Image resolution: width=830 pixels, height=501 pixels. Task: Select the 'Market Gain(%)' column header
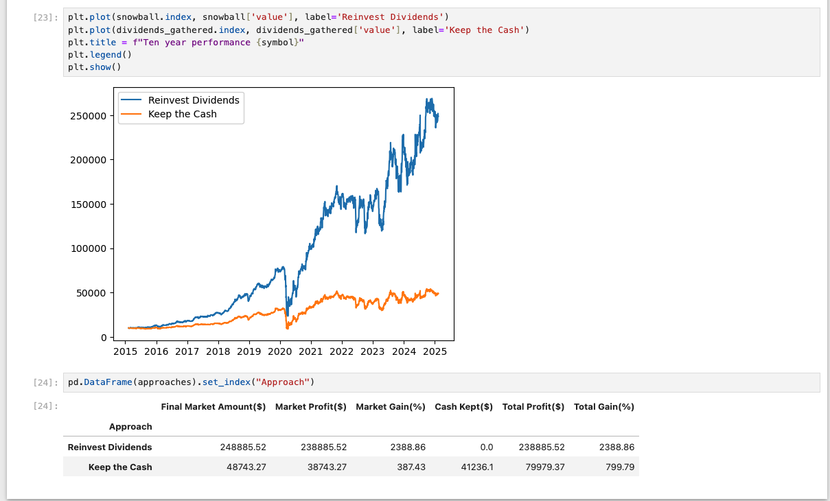(391, 407)
